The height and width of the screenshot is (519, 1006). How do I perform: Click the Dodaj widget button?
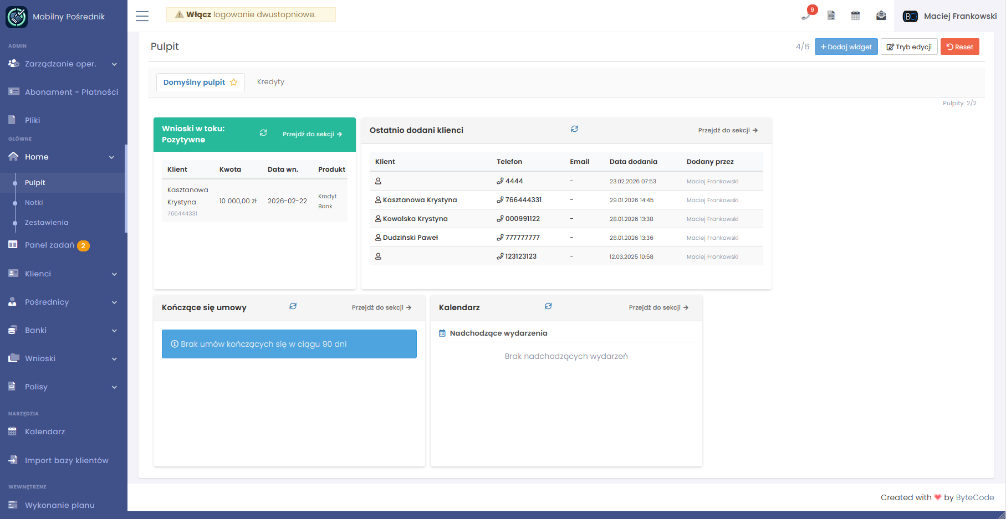point(846,47)
